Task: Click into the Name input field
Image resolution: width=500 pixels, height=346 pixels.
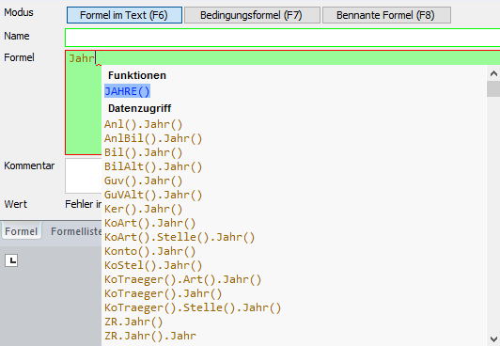Action: click(283, 38)
